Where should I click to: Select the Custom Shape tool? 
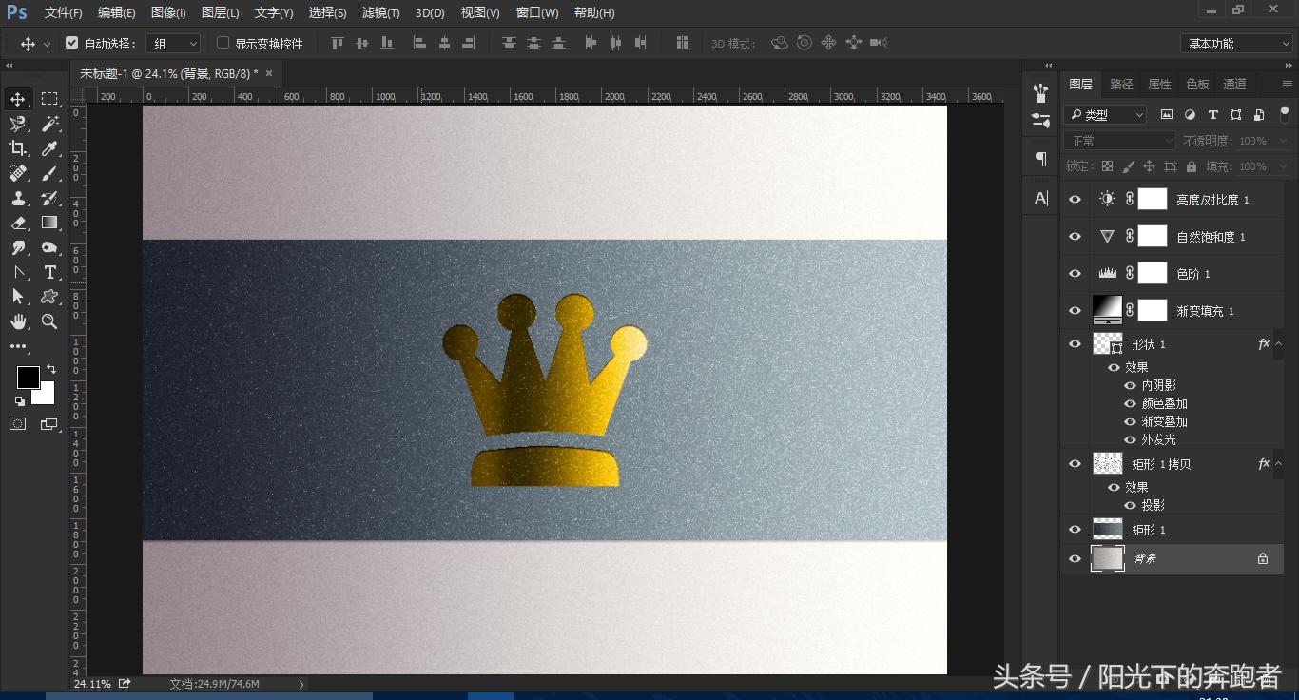49,297
